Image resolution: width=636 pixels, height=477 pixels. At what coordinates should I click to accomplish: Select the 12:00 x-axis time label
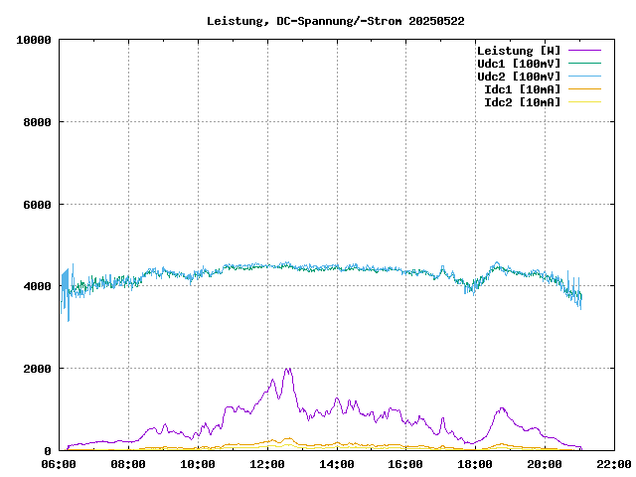tap(267, 464)
